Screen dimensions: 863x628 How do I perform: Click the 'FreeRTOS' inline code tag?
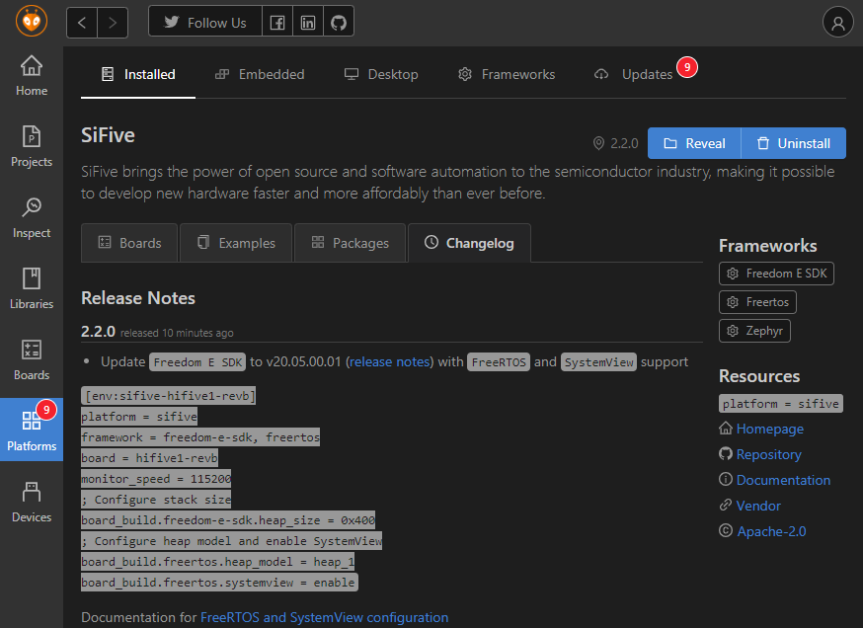point(499,362)
